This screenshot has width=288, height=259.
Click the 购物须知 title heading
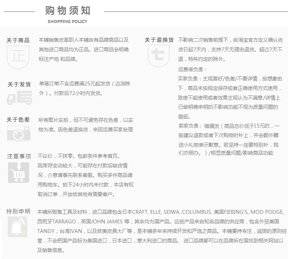click(68, 10)
